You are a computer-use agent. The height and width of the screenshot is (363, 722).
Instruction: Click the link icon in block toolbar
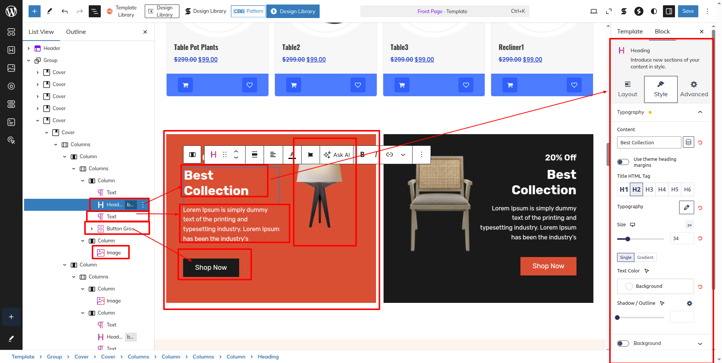click(x=390, y=154)
